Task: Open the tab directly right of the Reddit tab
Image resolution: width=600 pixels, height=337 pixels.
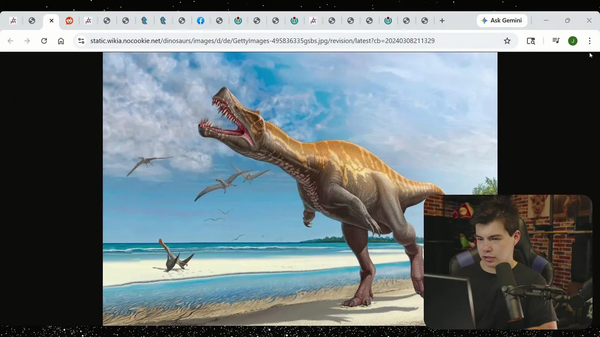Action: click(88, 21)
